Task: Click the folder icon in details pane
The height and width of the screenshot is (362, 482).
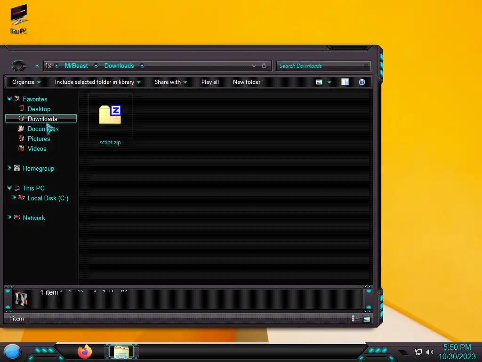Action: [x=21, y=298]
